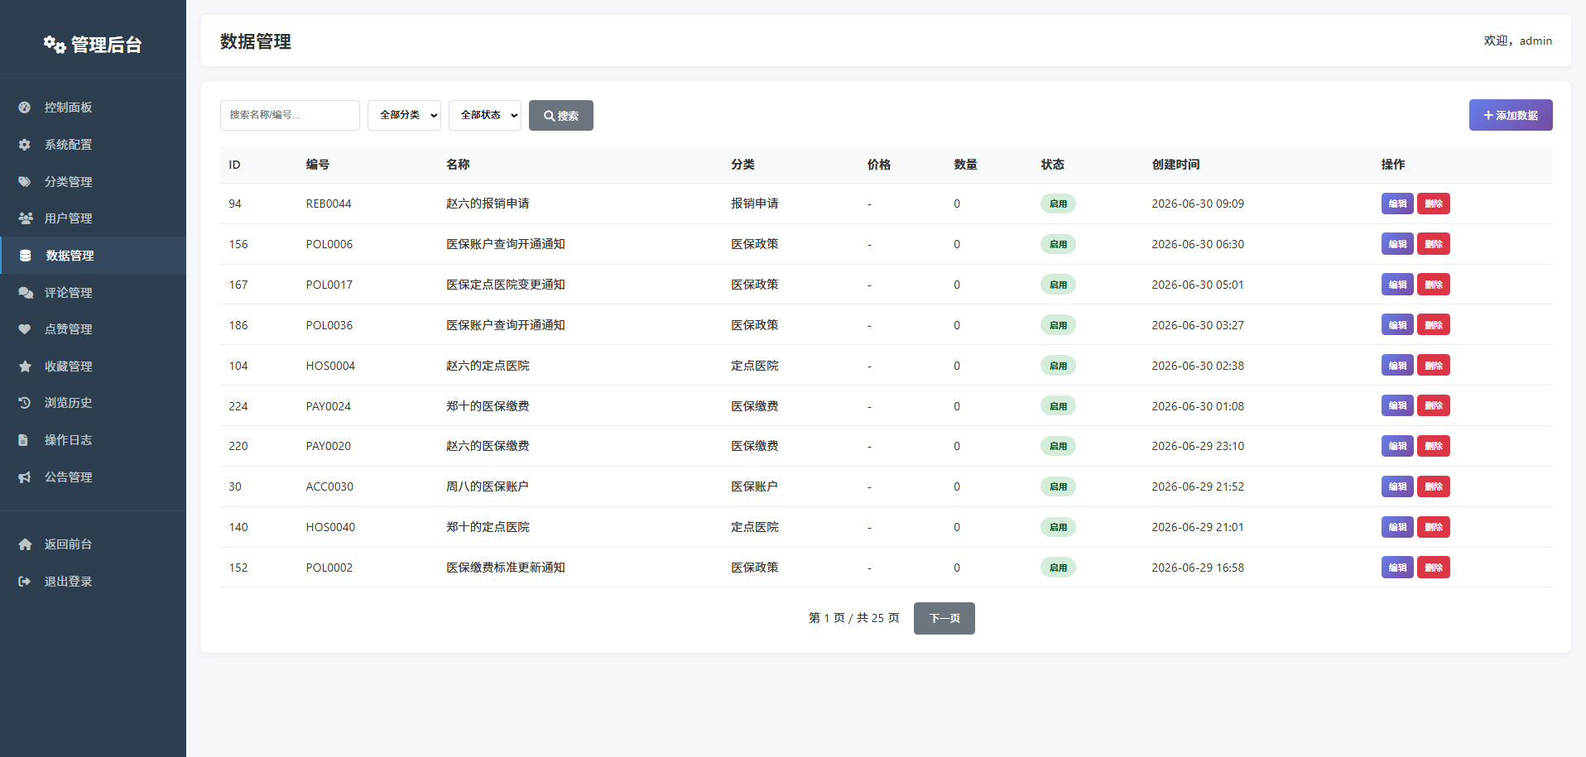This screenshot has height=757, width=1586.
Task: Edit row ACC0030
Action: pyautogui.click(x=1397, y=486)
